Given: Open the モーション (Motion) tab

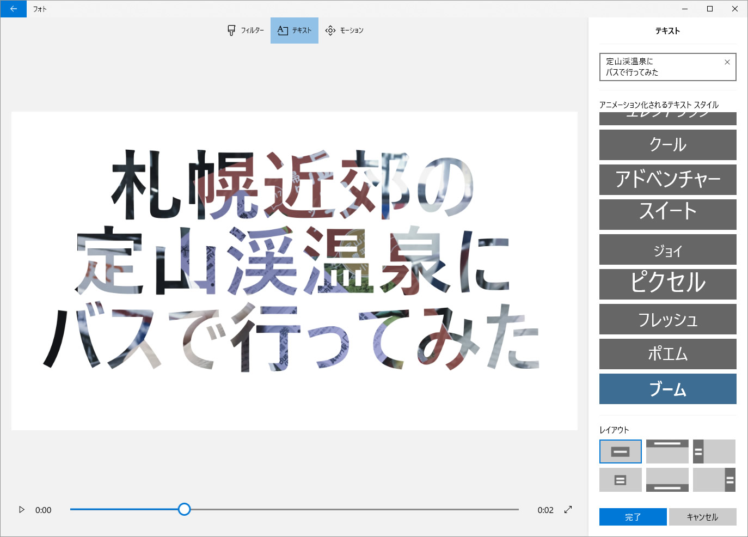Looking at the screenshot, I should coord(344,30).
